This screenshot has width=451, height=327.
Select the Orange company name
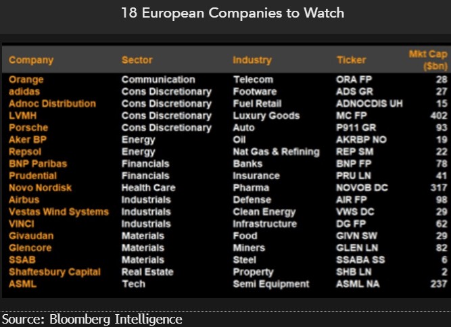pyautogui.click(x=26, y=80)
